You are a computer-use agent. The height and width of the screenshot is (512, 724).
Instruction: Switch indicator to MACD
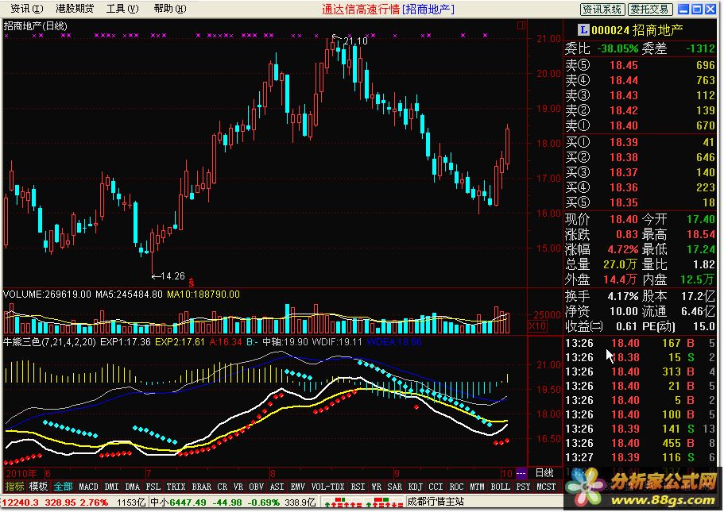pyautogui.click(x=88, y=487)
